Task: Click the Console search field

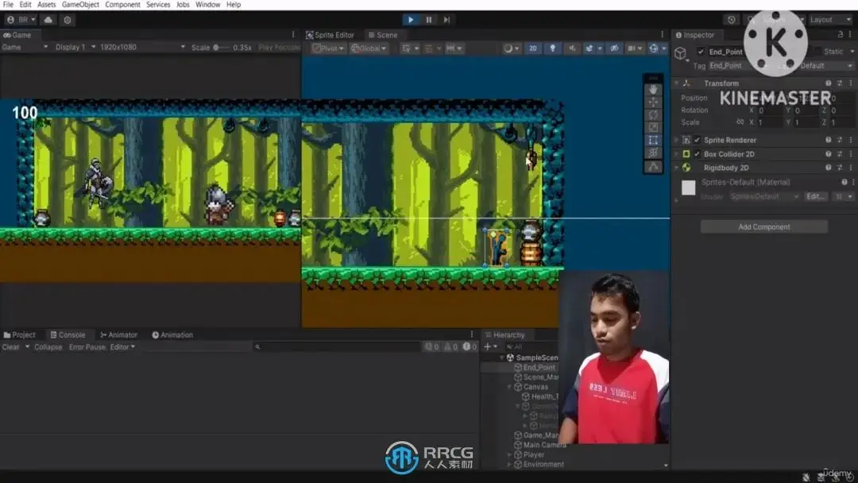Action: pyautogui.click(x=337, y=347)
